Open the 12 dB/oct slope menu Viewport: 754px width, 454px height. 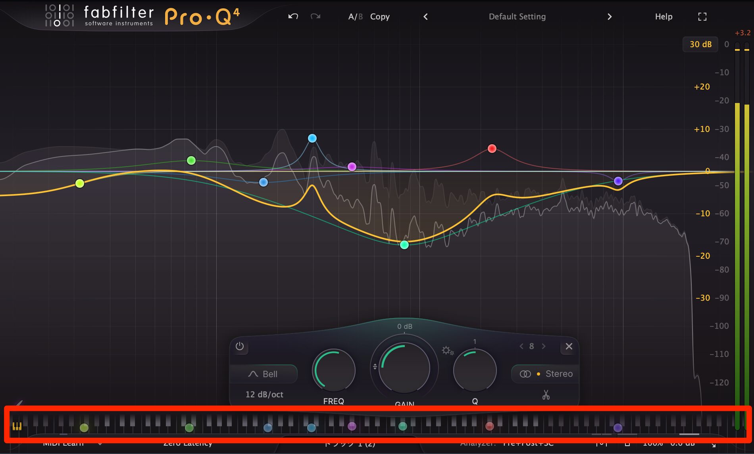click(x=264, y=395)
